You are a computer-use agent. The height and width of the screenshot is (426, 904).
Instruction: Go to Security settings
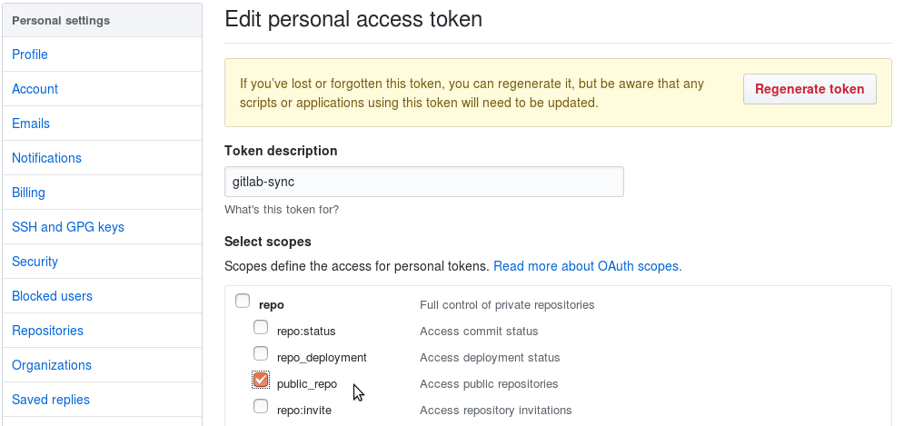pos(35,262)
